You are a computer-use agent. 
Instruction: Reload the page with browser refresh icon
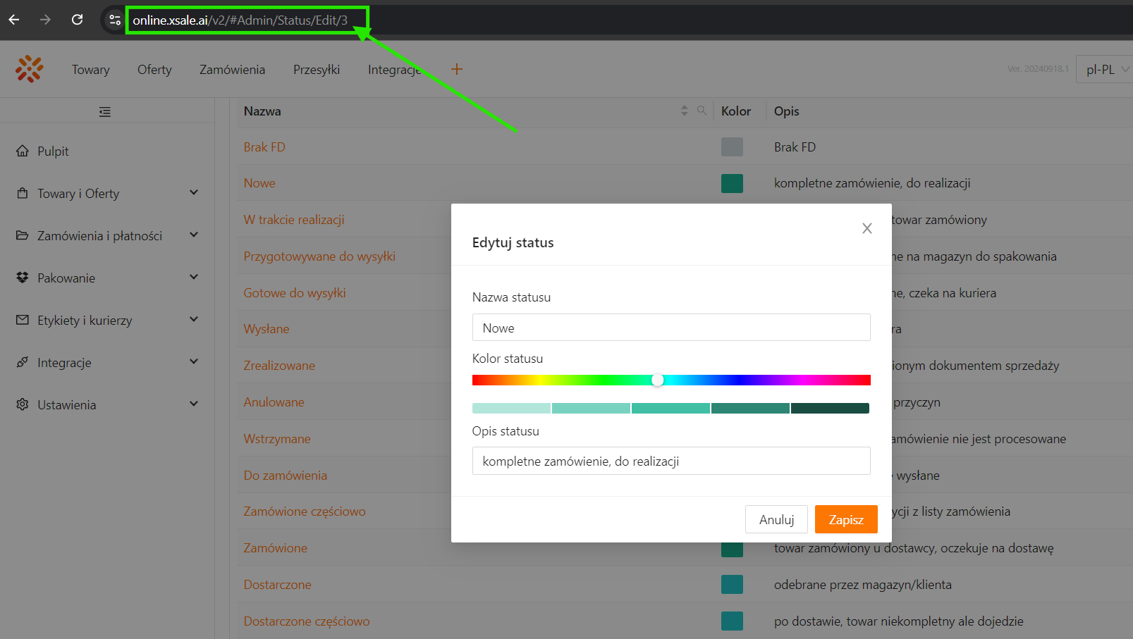click(78, 20)
